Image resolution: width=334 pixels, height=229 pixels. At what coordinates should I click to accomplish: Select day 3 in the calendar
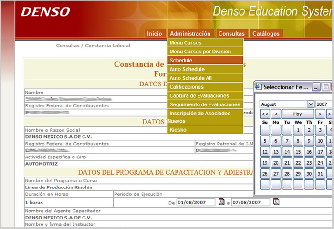point(320,130)
